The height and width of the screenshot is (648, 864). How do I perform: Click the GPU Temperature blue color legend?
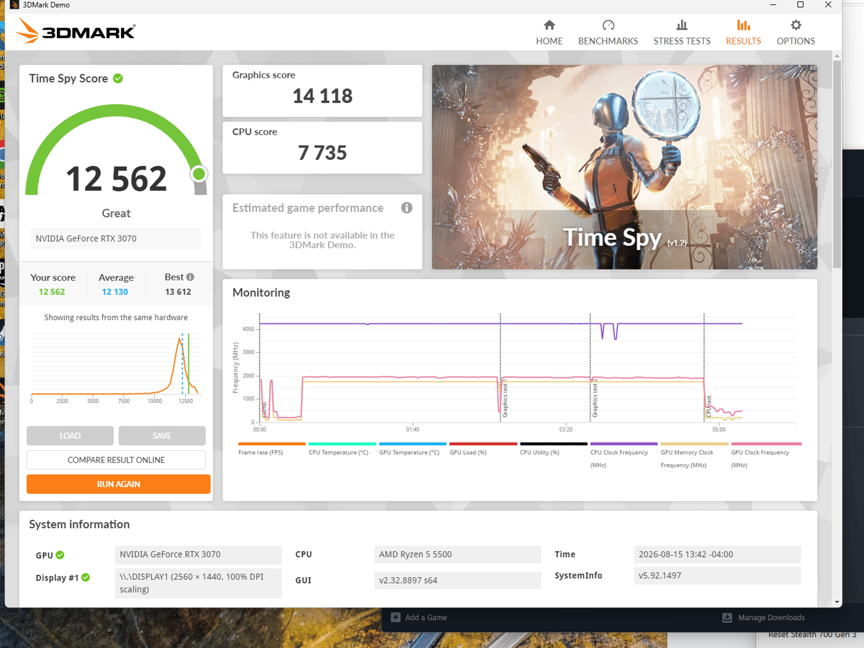[413, 444]
